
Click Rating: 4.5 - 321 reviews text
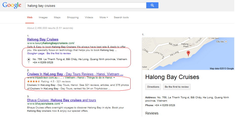coord(56,82)
